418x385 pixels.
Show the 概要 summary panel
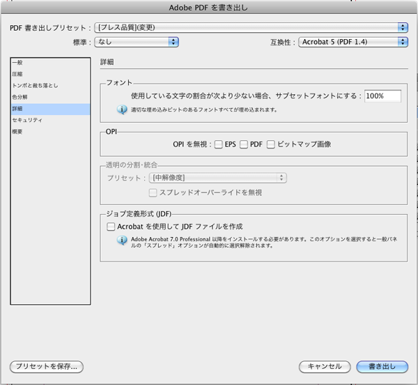(17, 131)
